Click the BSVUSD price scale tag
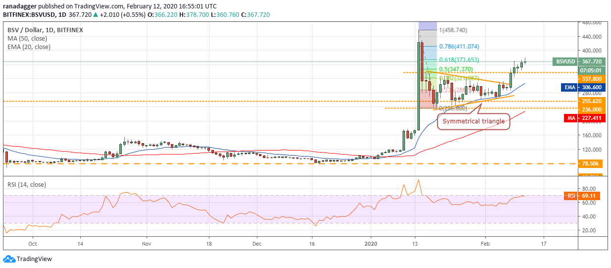Image resolution: width=611 pixels, height=268 pixels. tap(564, 62)
